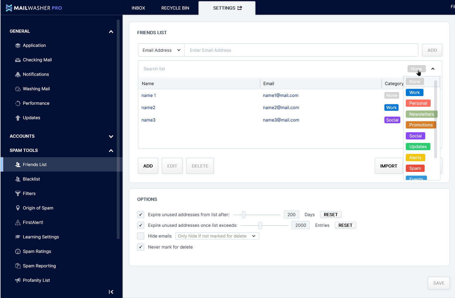
Task: Enable the Hide emails checkbox
Action: click(141, 236)
